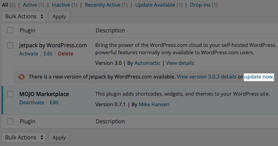
Task: Delete the Jetpack plugin
Action: [65, 53]
